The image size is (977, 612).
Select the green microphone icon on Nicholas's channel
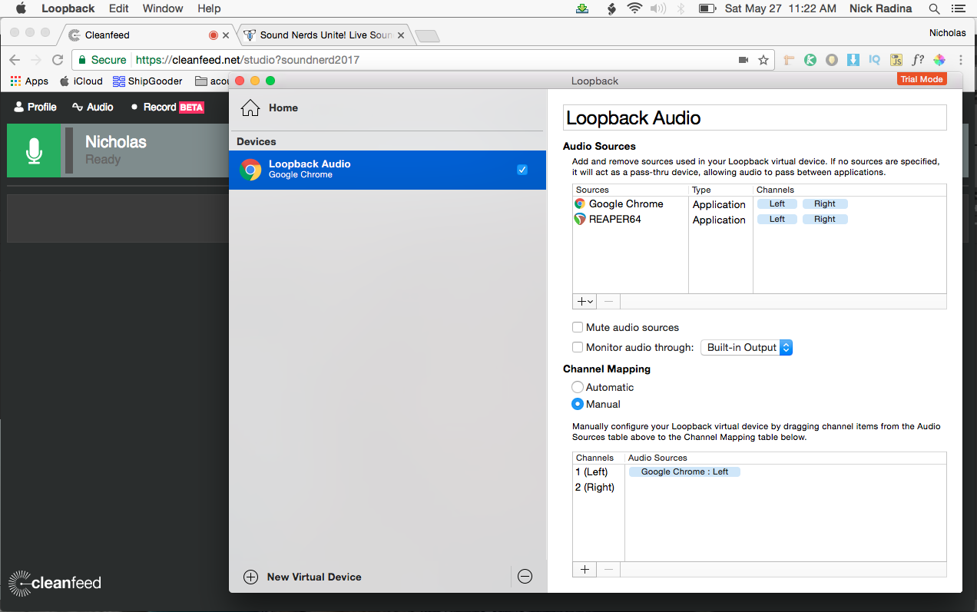[x=32, y=151]
